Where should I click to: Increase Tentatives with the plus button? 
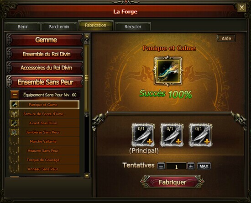pyautogui.click(x=191, y=166)
